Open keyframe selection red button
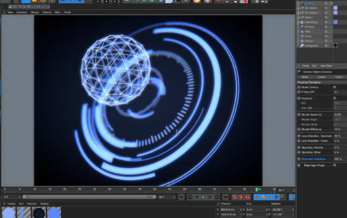The height and width of the screenshot is (218, 347). coord(247,197)
